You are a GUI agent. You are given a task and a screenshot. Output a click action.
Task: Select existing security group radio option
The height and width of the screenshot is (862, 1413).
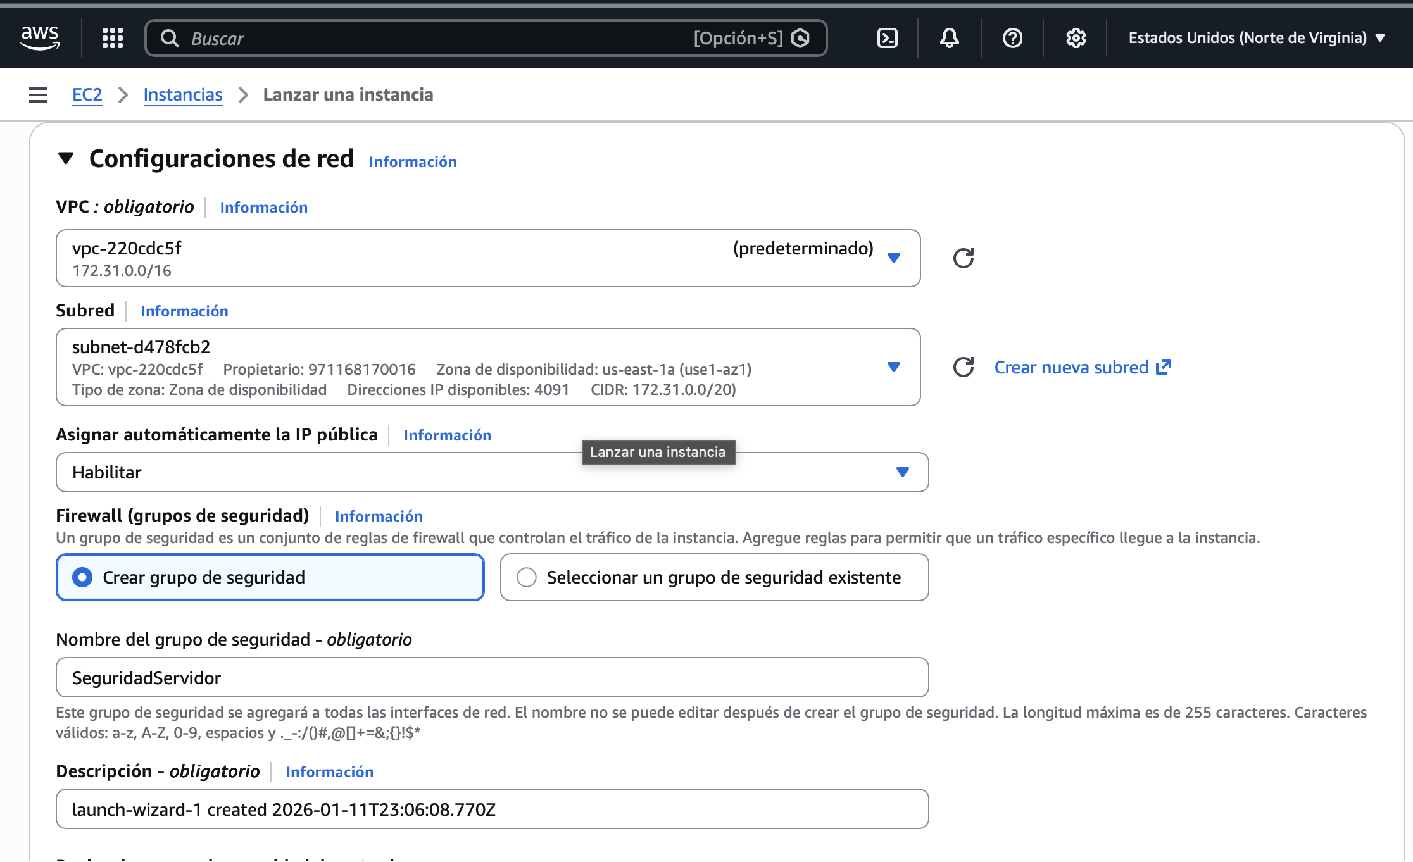coord(527,577)
